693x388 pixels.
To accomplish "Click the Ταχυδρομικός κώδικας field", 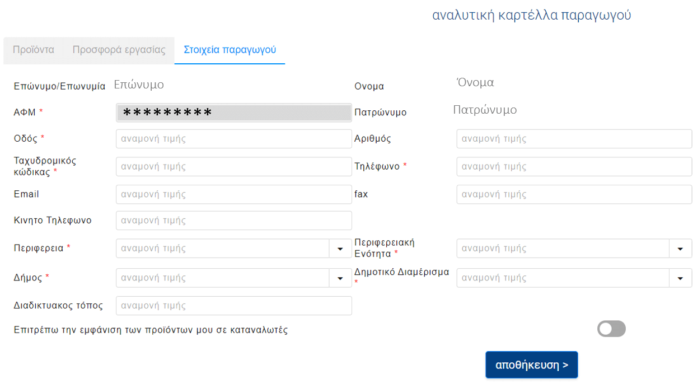I will 233,167.
